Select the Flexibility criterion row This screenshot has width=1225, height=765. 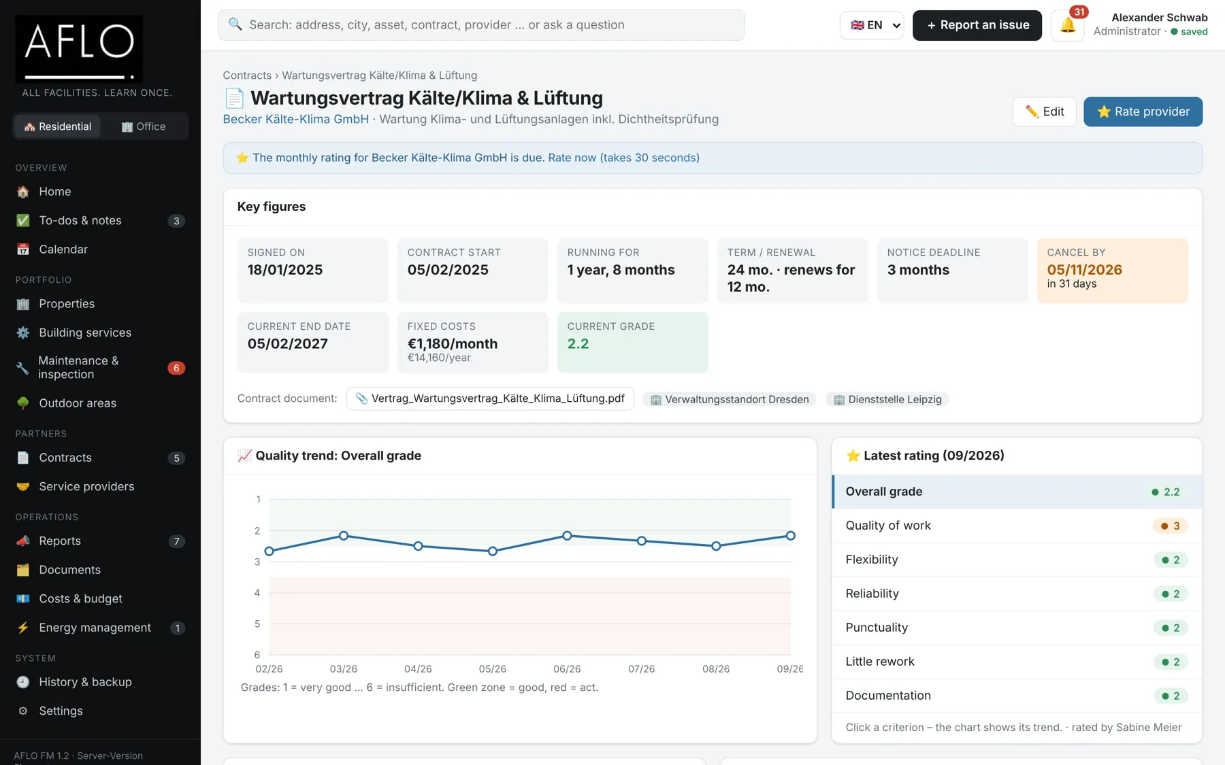[1017, 560]
